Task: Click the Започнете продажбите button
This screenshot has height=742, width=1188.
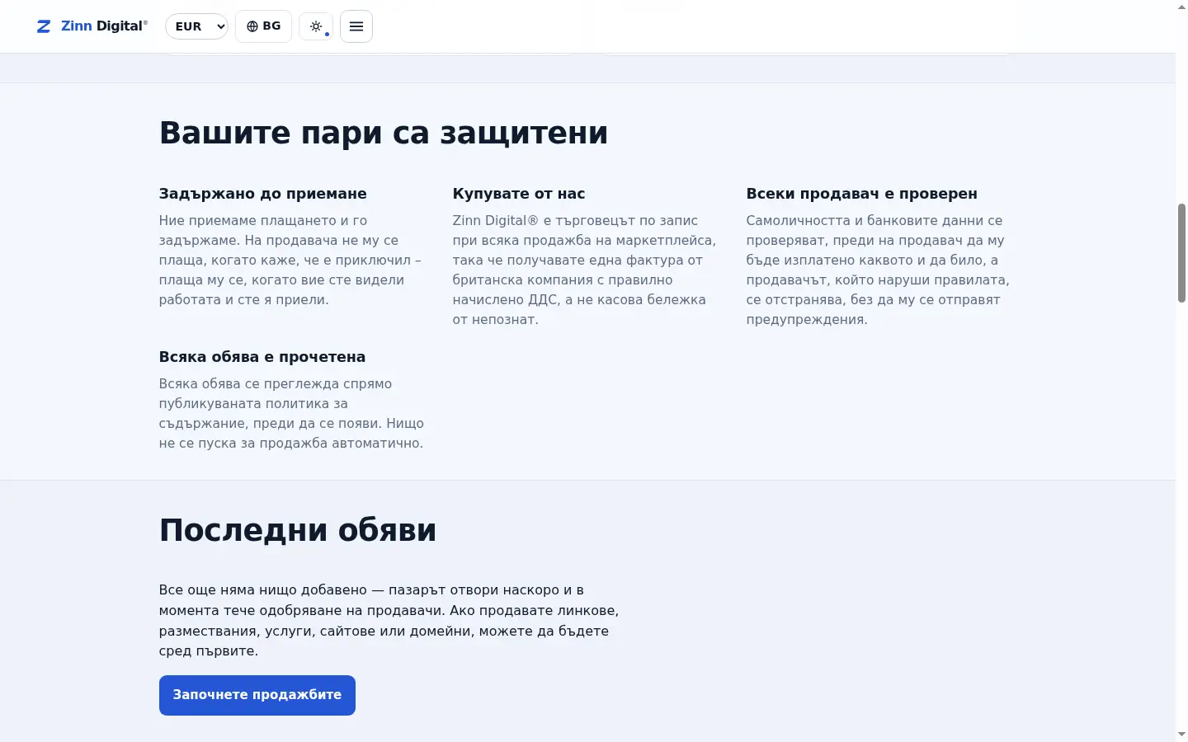Action: (x=257, y=695)
